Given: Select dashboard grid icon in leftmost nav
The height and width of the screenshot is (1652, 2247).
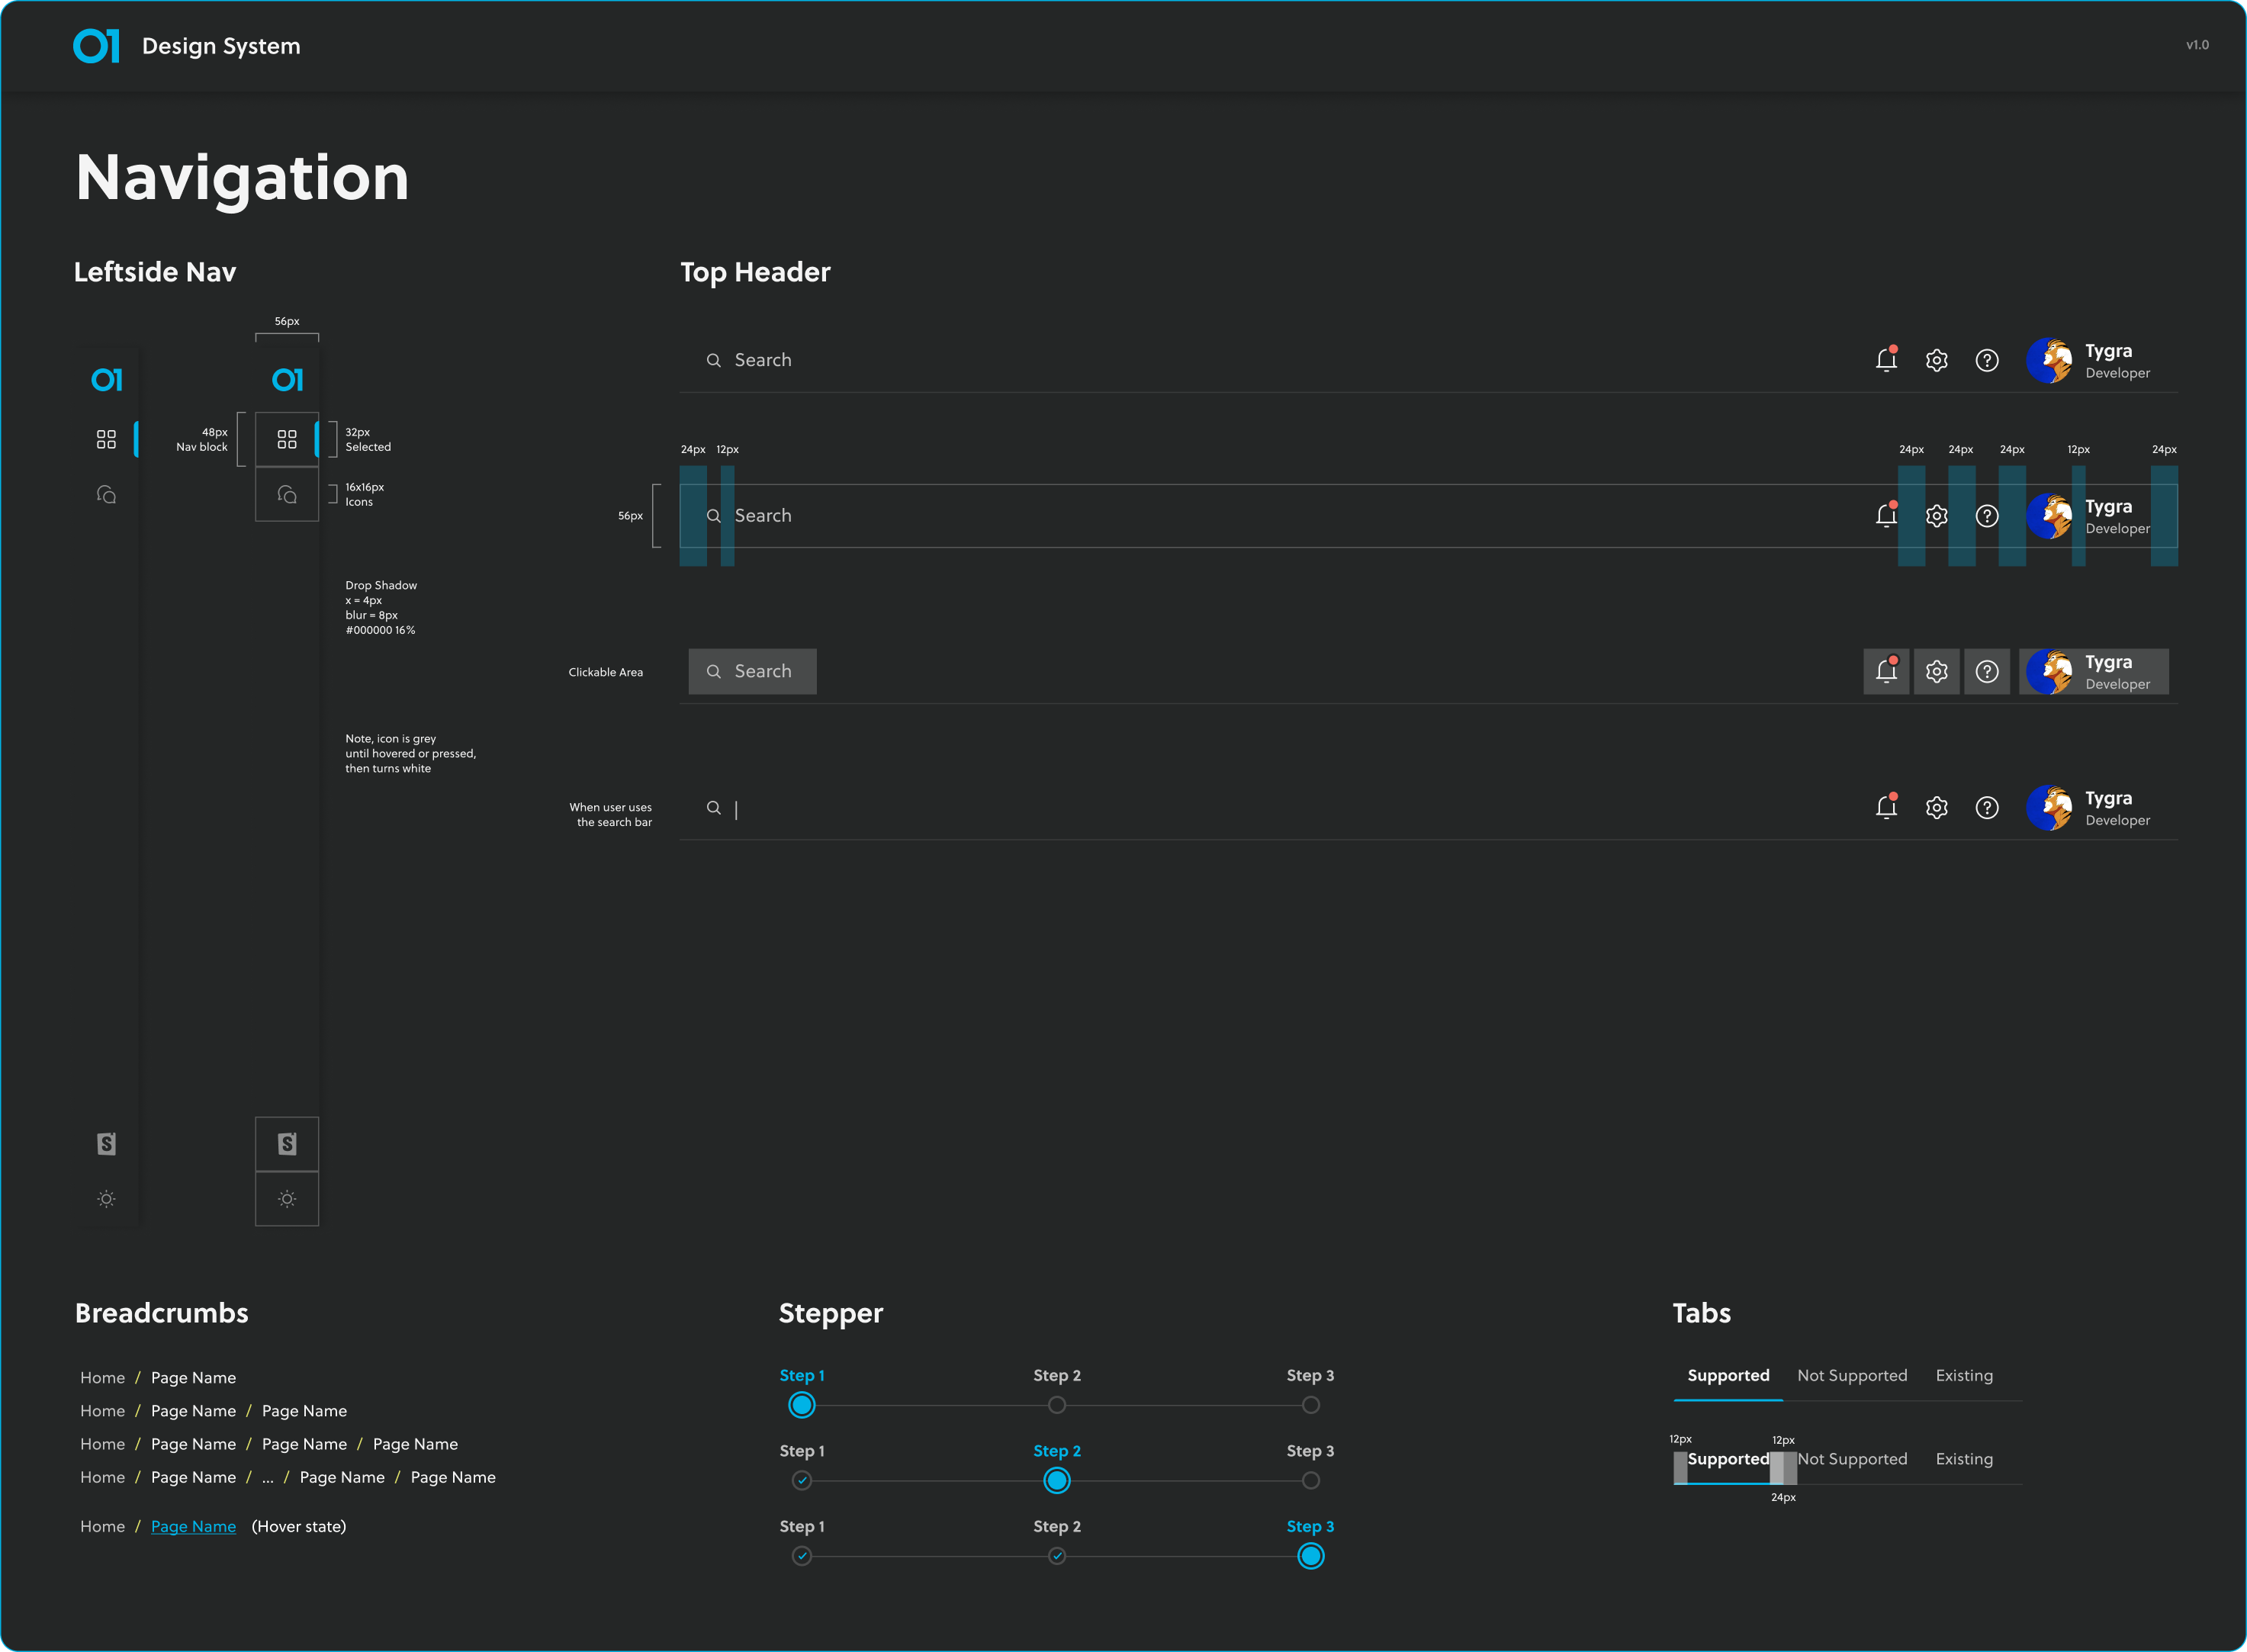Looking at the screenshot, I should [x=106, y=439].
